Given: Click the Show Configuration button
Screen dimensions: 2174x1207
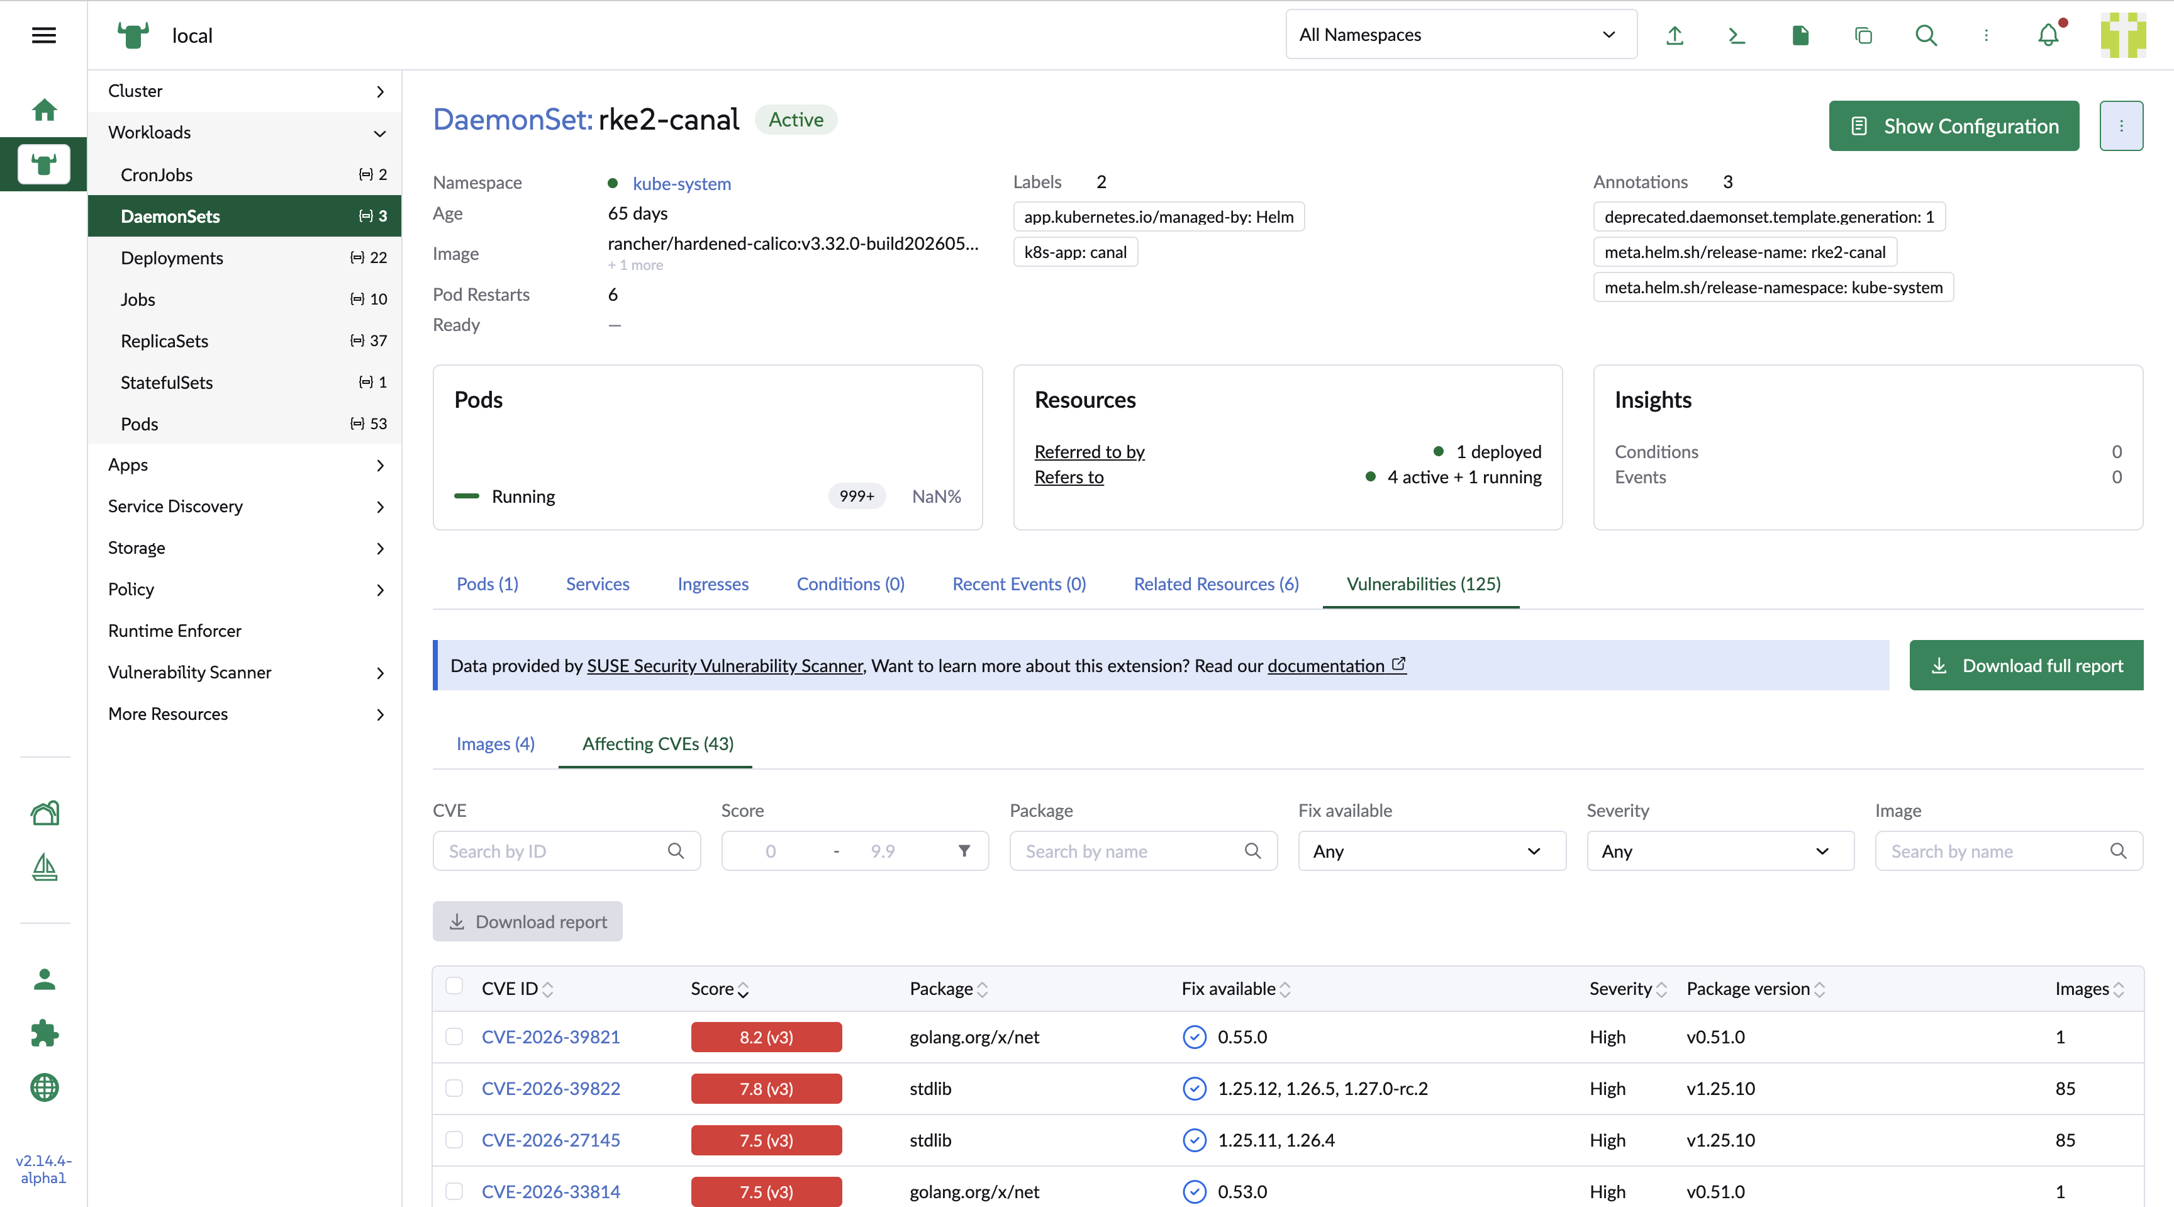Looking at the screenshot, I should tap(1954, 126).
